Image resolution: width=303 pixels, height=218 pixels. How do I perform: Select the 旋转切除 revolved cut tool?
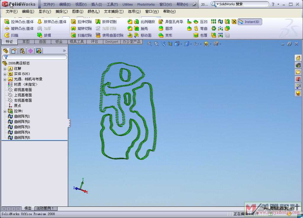(x=81, y=29)
